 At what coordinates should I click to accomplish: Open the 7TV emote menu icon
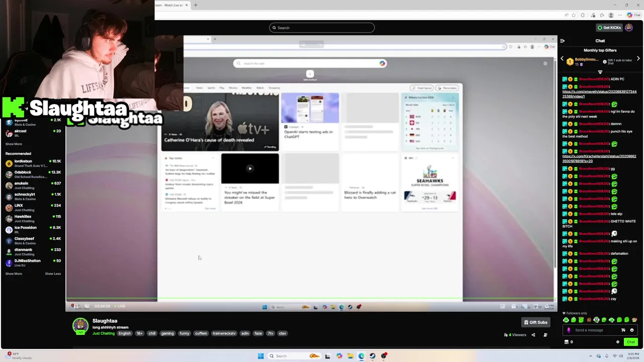point(623,330)
